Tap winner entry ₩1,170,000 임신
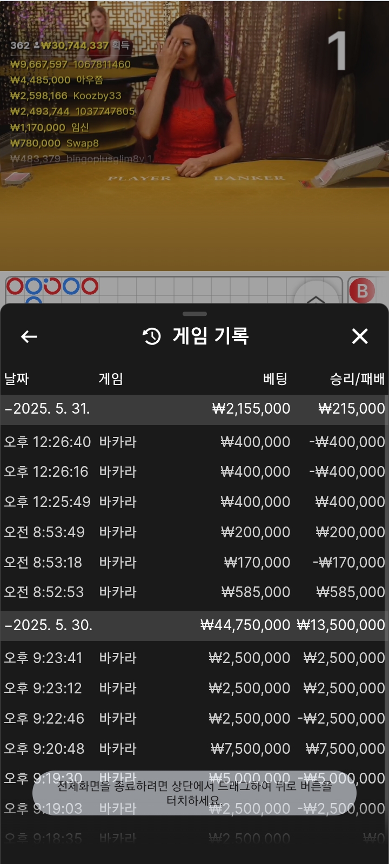The width and height of the screenshot is (389, 864). pos(49,127)
